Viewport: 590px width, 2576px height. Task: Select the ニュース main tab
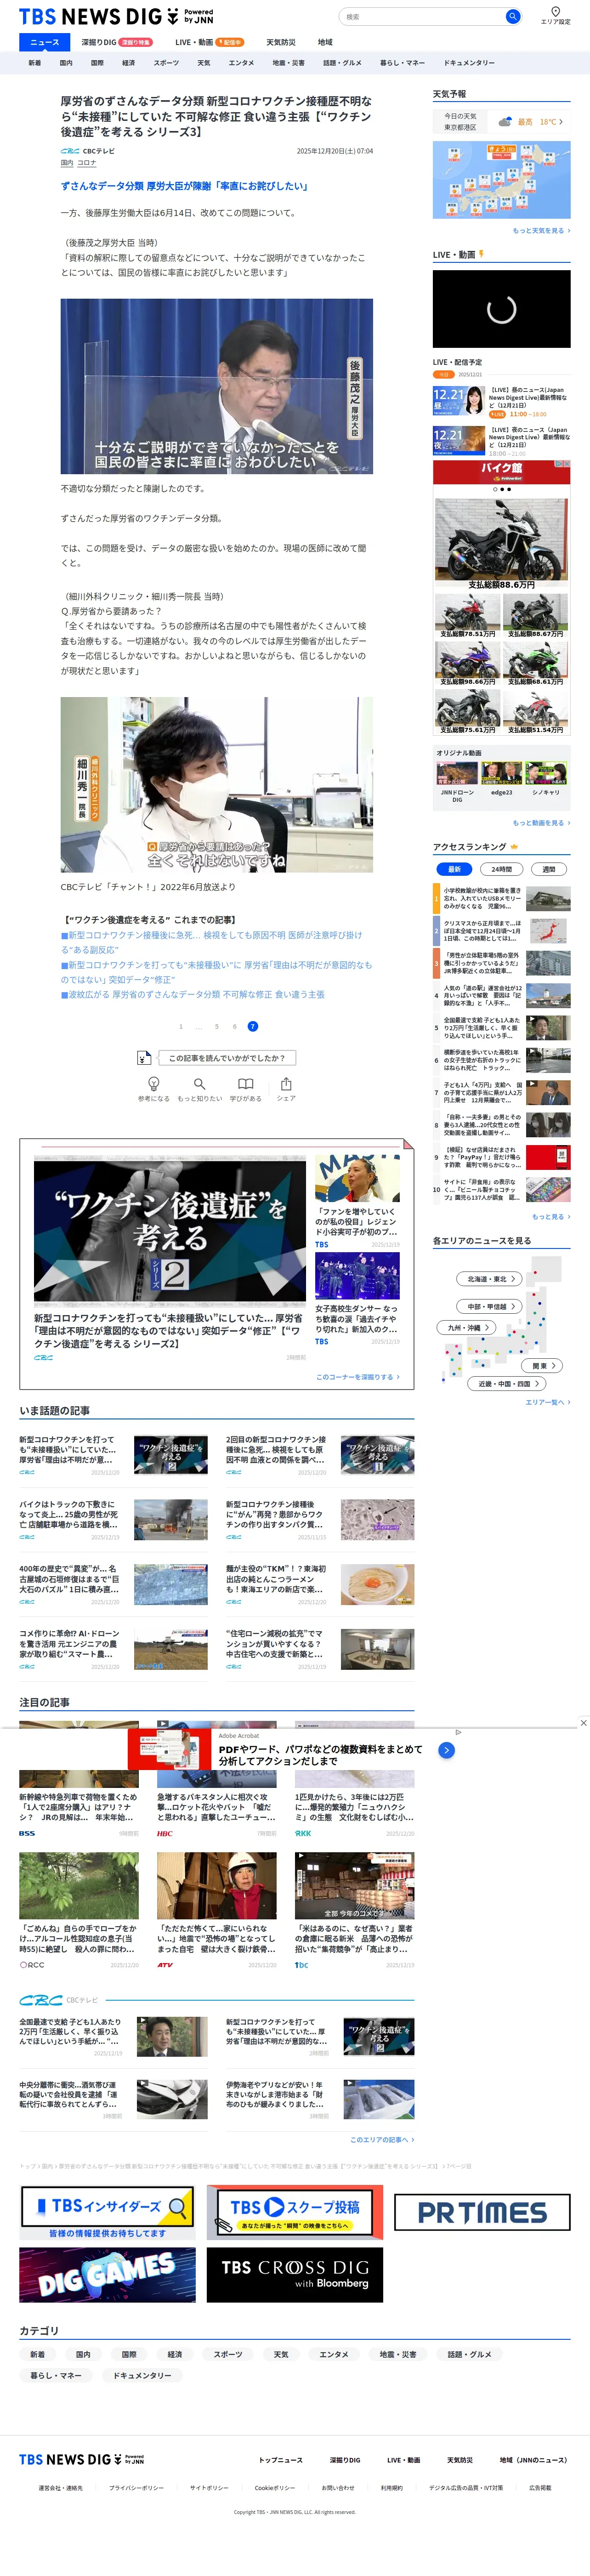(x=44, y=42)
